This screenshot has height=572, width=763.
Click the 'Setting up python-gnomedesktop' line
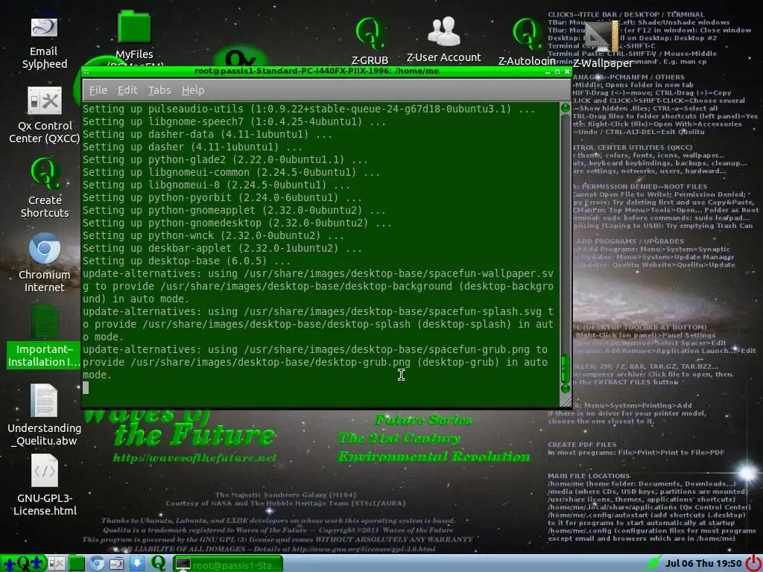[237, 223]
